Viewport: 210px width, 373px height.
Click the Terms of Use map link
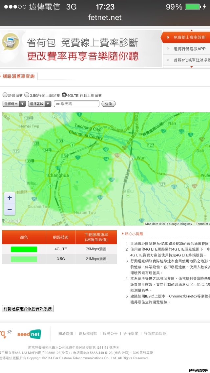(203, 224)
